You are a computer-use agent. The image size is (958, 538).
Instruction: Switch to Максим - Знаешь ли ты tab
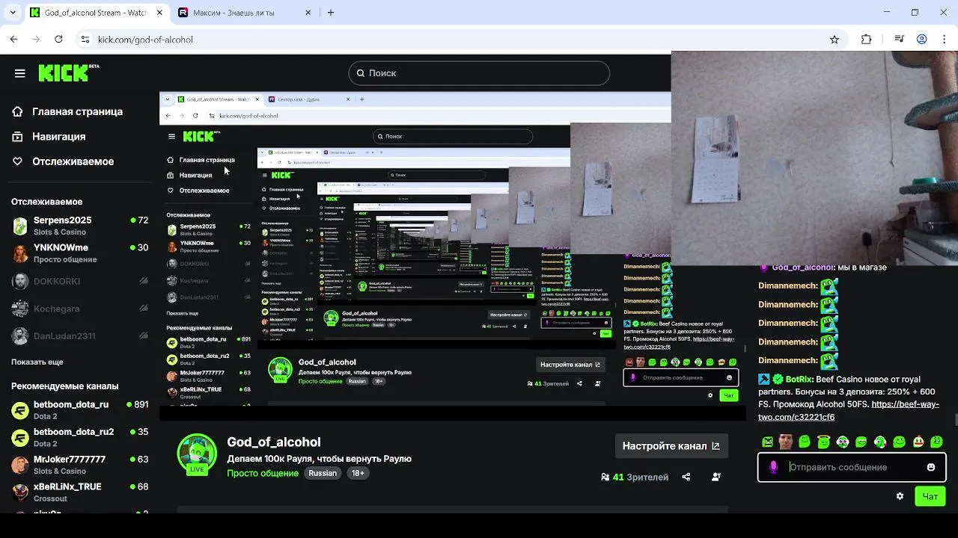coord(244,13)
